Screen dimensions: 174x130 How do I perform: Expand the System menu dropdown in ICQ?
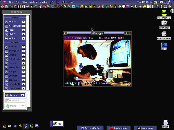coord(23,95)
